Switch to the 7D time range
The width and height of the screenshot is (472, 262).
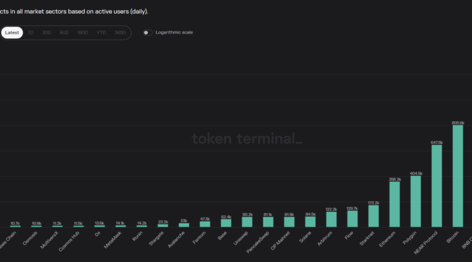(x=31, y=32)
